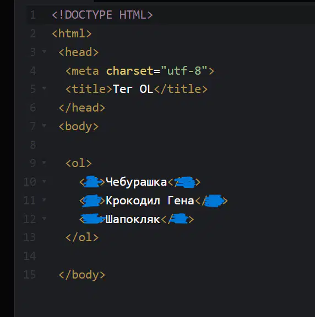315x317 pixels.
Task: Click line number 14 in the gutter
Action: [30, 256]
